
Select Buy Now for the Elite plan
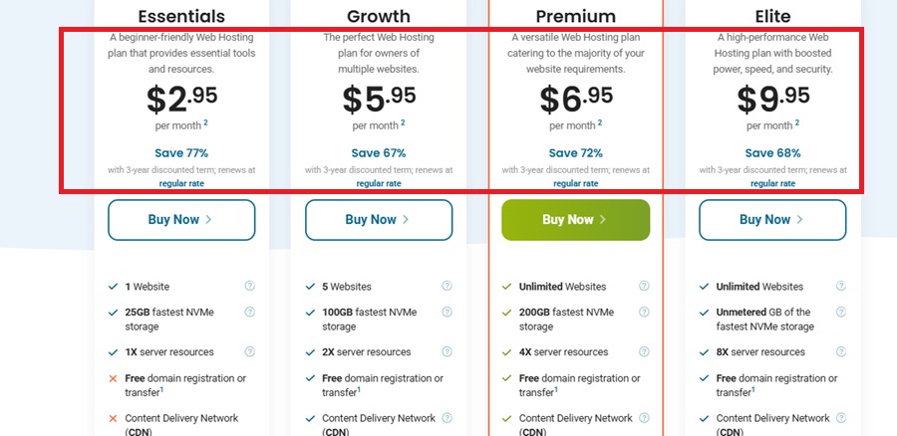coord(772,220)
